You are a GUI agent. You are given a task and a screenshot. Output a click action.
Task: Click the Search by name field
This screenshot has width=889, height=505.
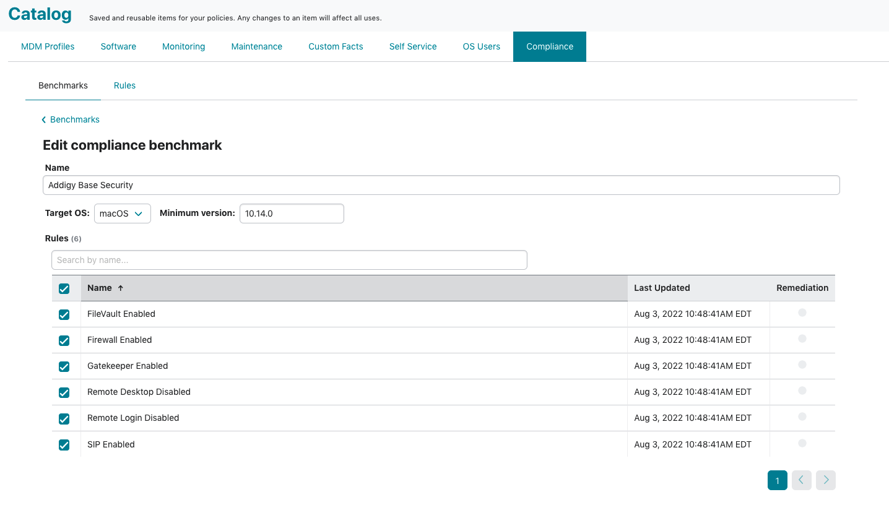coord(289,260)
